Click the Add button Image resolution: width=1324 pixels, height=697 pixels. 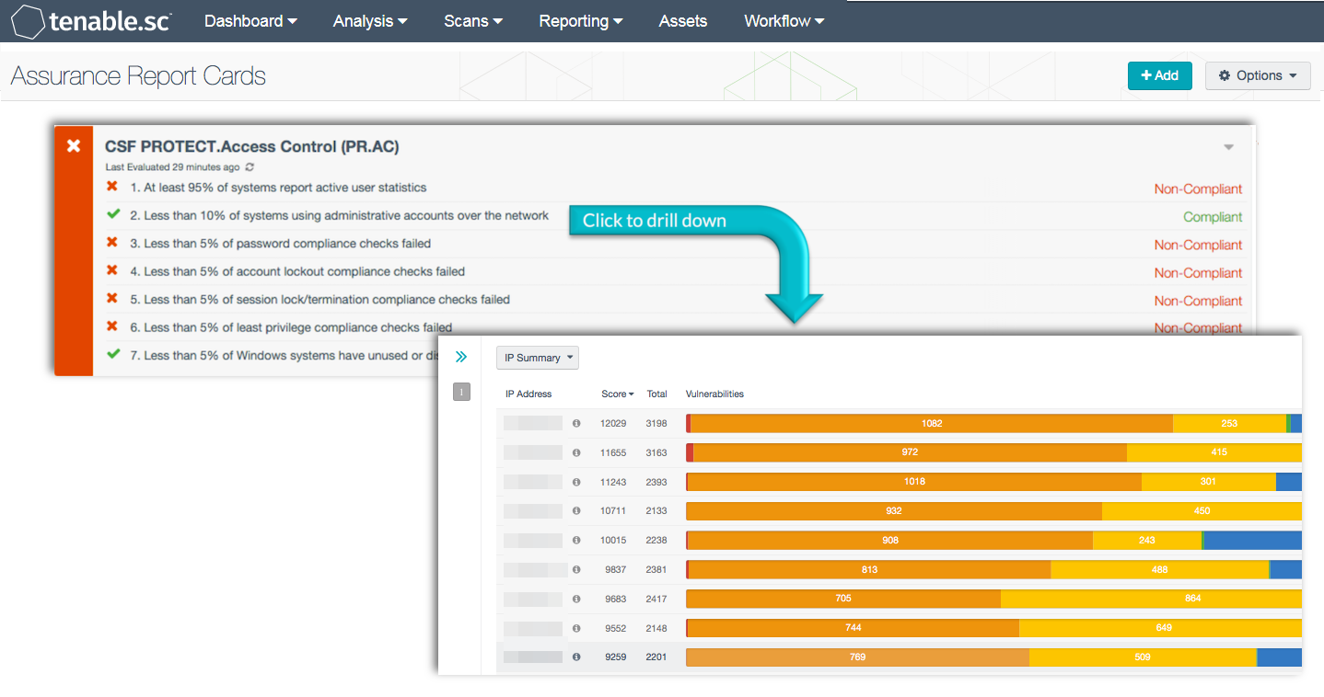(x=1160, y=75)
